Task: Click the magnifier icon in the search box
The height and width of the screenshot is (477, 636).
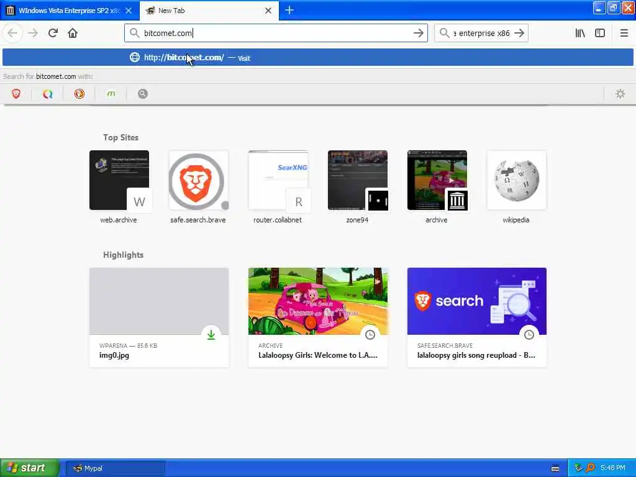Action: (445, 33)
